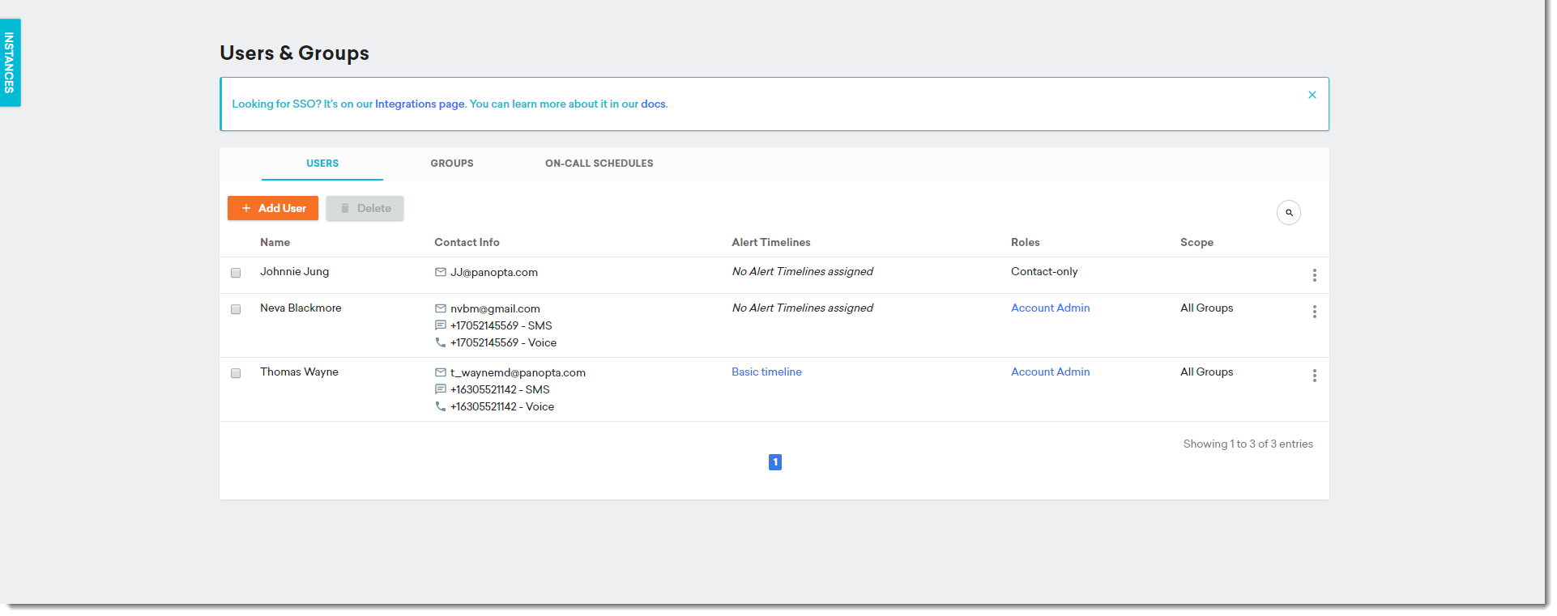
Task: Open the search users magnifier icon
Action: 1288,212
